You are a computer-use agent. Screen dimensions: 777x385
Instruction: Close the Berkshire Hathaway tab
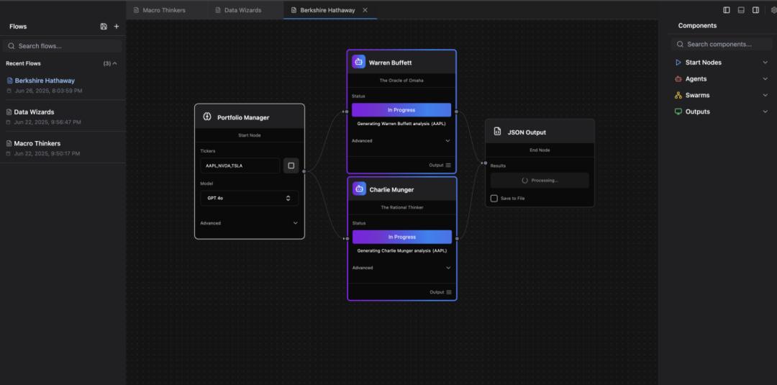[x=365, y=10]
